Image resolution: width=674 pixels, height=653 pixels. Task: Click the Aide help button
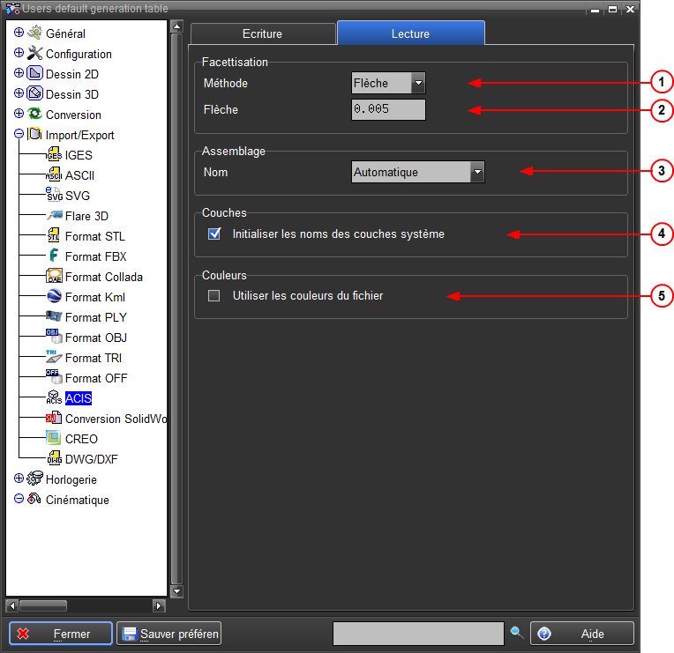(581, 634)
